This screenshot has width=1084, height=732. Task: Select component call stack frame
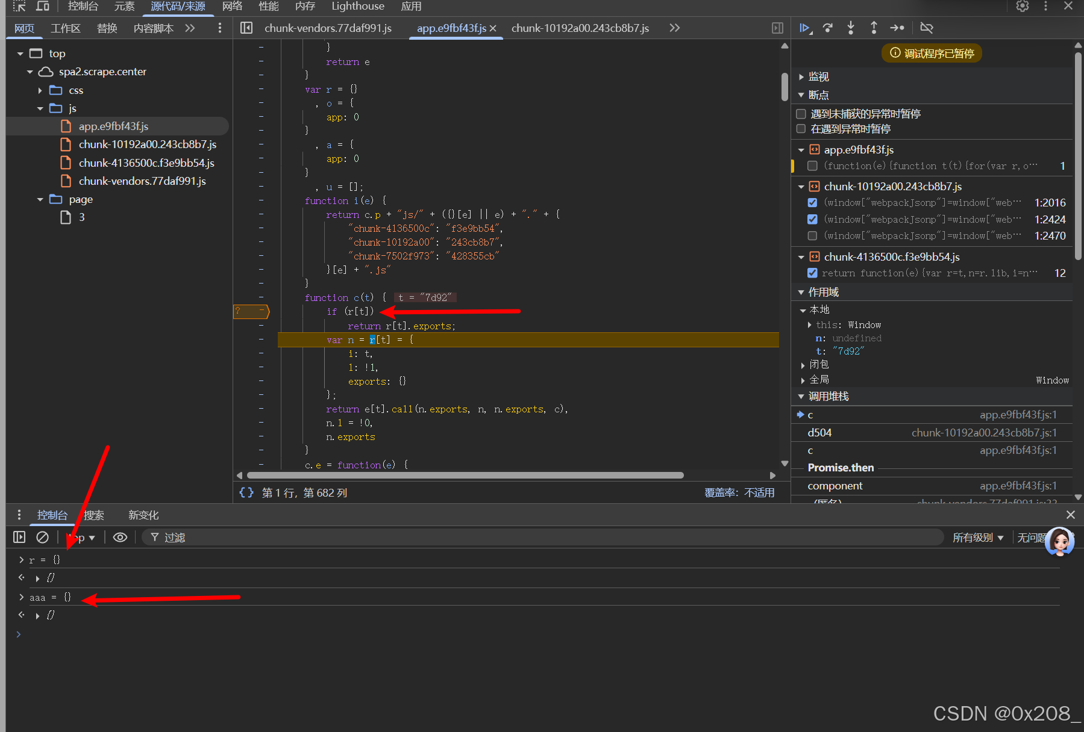[x=932, y=486]
